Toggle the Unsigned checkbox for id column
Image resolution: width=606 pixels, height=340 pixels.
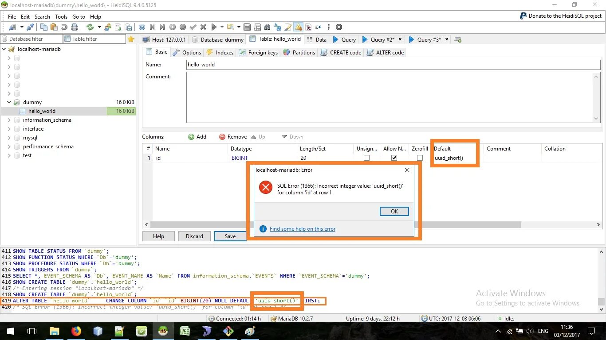coord(366,158)
